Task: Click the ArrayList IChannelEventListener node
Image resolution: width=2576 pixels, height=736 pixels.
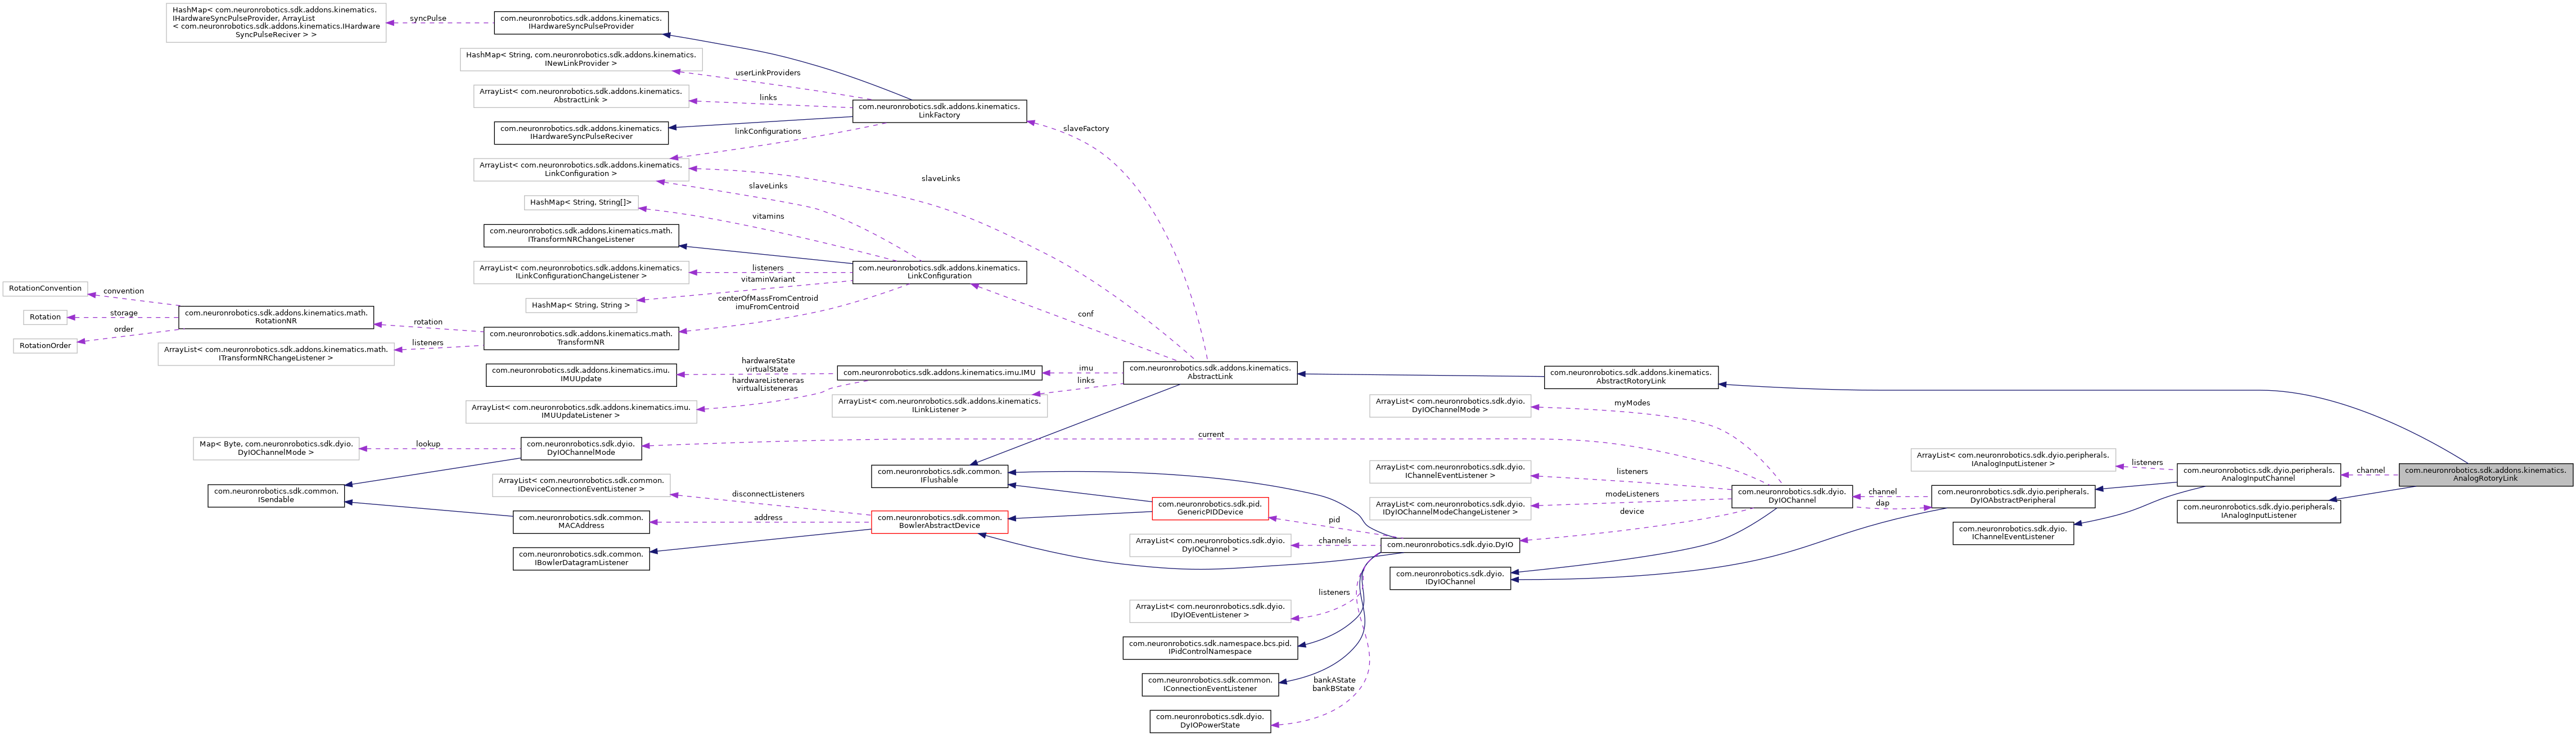Action: pos(1449,472)
